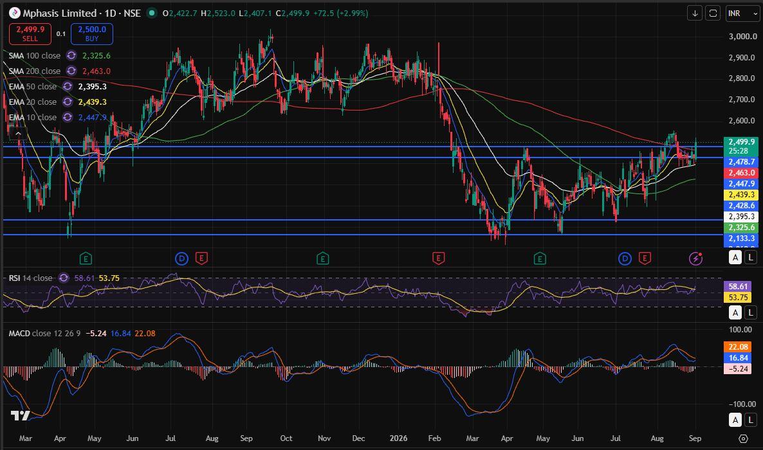
Task: Click the 2026 label on the time axis
Action: tap(398, 438)
